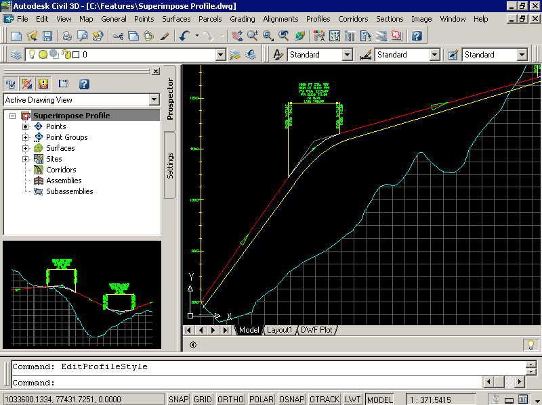Click the Panorama warning icon in Toolspace
542x405 pixels.
click(x=44, y=84)
